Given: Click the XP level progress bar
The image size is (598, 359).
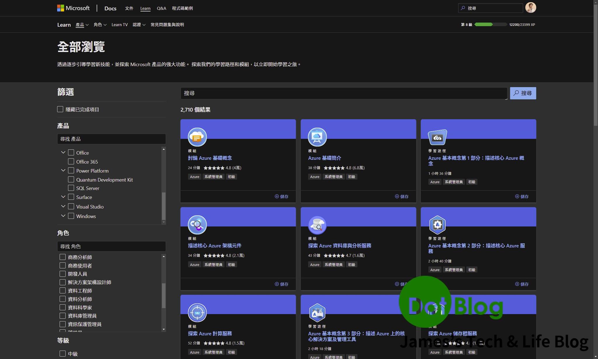Looking at the screenshot, I should 490,25.
